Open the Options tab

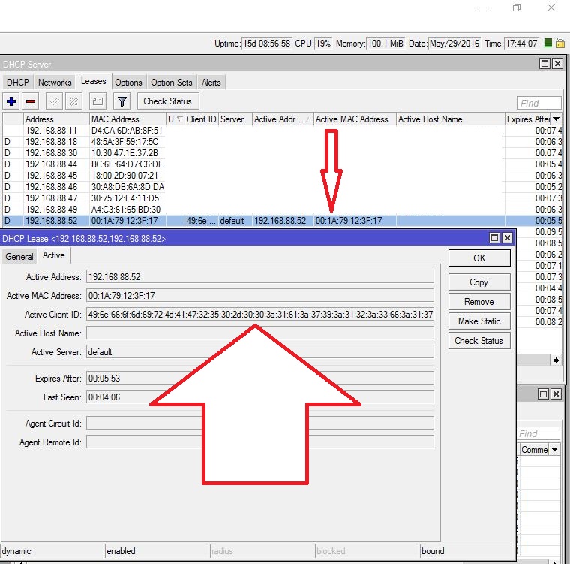pos(128,83)
